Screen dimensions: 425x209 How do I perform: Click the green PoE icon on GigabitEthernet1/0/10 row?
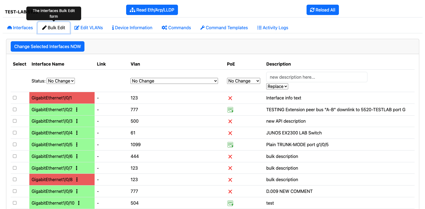click(230, 203)
